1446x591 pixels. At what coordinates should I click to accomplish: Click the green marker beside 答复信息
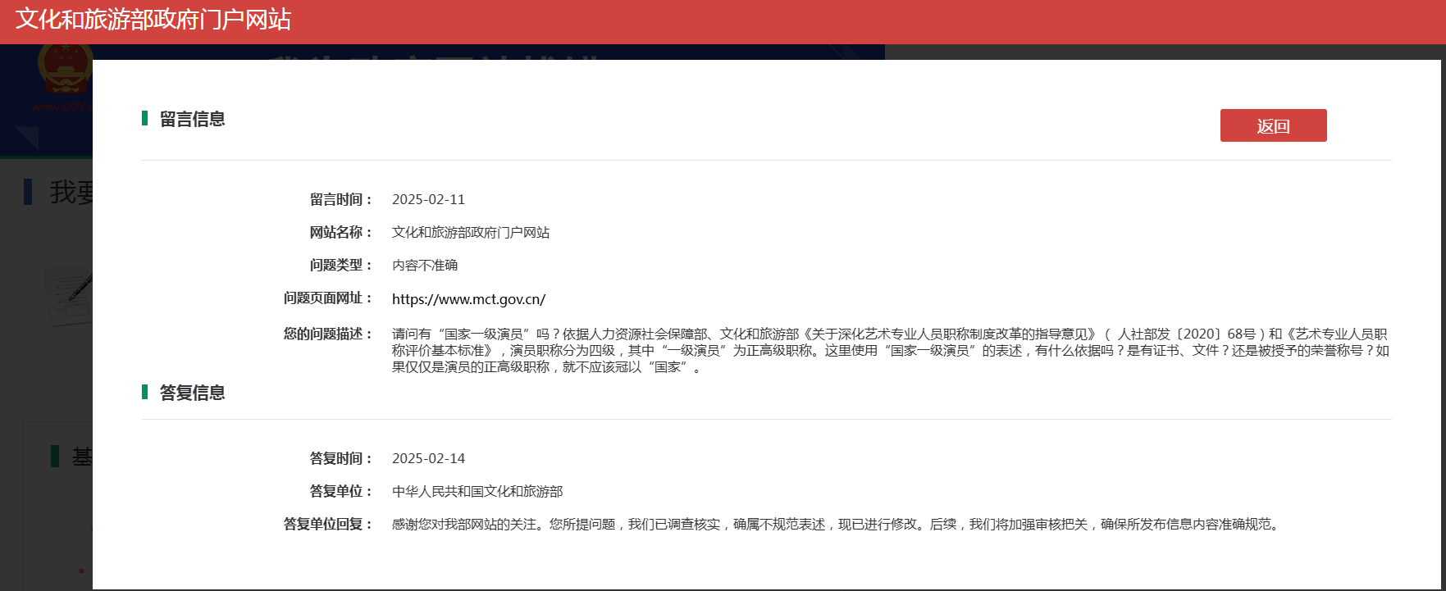pos(145,393)
